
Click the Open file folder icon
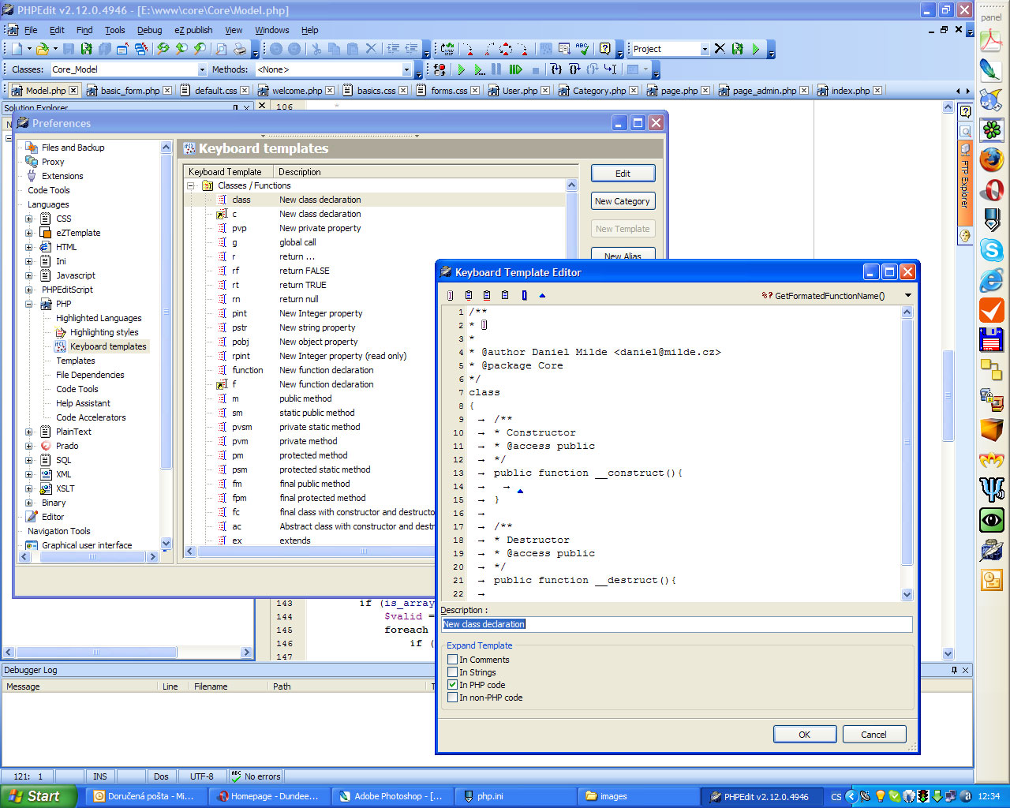click(43, 49)
